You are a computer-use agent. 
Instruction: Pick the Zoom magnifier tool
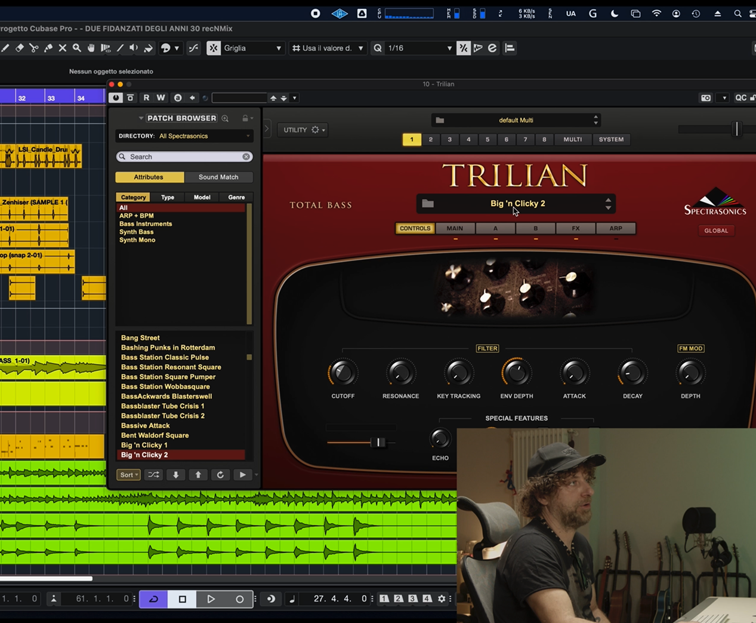(76, 48)
